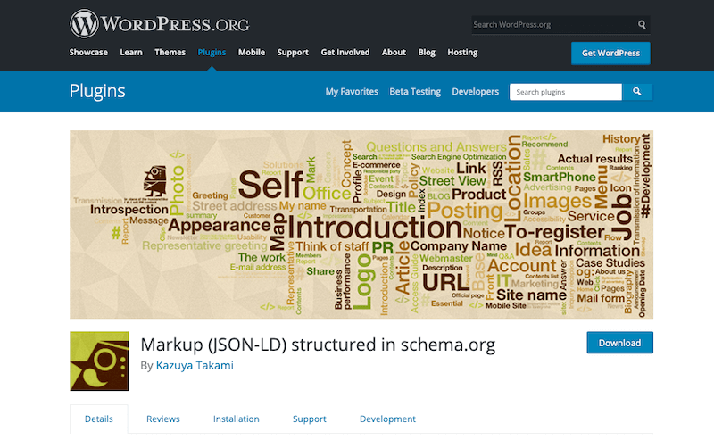Go to the Plugins menu item

(x=212, y=53)
